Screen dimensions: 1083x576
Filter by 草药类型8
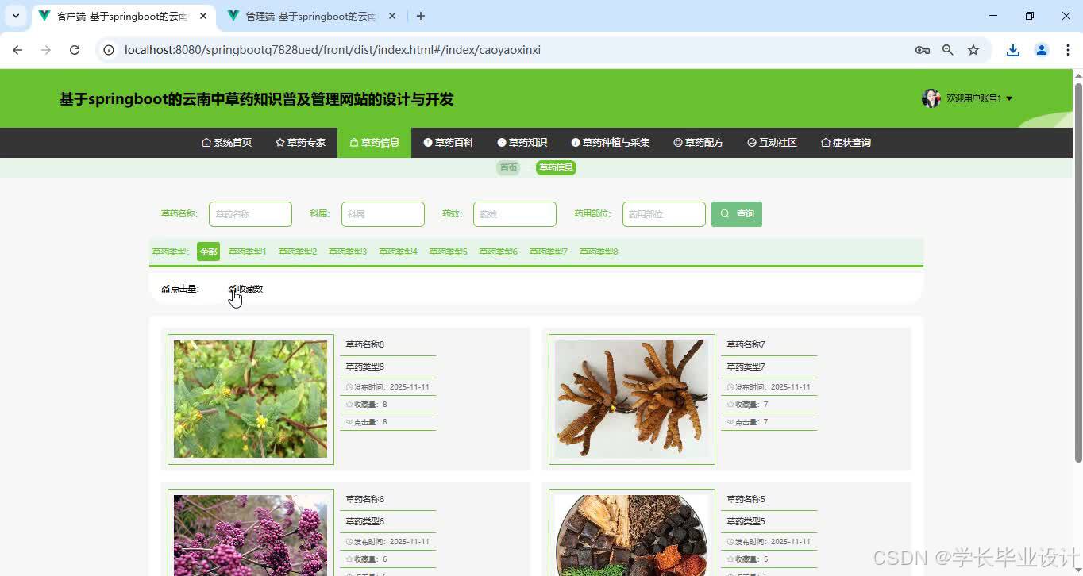point(599,252)
